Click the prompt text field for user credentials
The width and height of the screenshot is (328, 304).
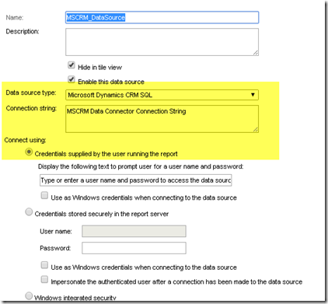pos(136,180)
